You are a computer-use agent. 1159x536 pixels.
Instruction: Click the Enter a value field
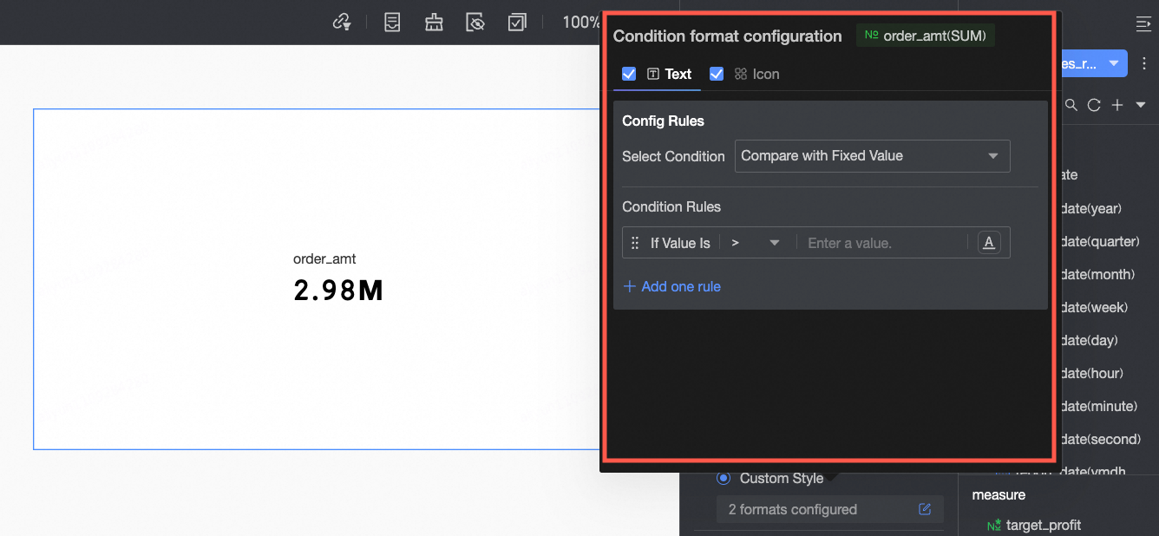(x=881, y=243)
